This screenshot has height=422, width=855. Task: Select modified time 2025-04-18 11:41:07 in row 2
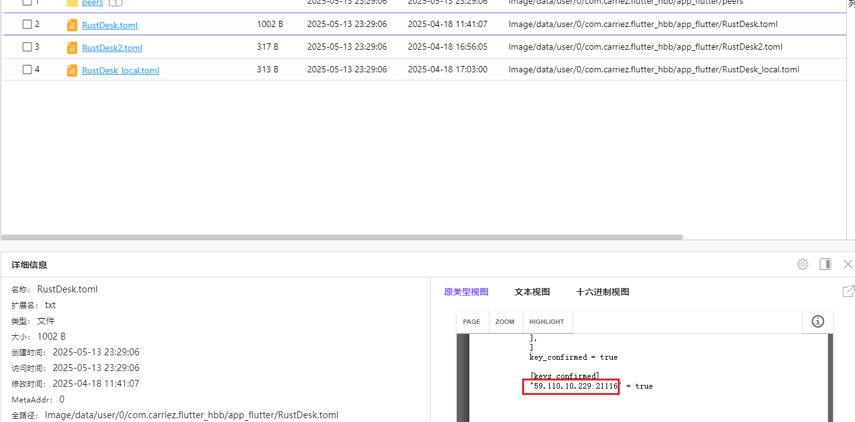pos(447,25)
